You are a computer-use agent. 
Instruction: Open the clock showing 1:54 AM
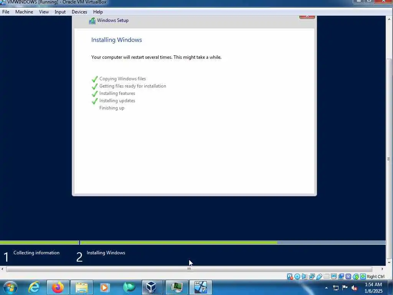[x=373, y=288]
